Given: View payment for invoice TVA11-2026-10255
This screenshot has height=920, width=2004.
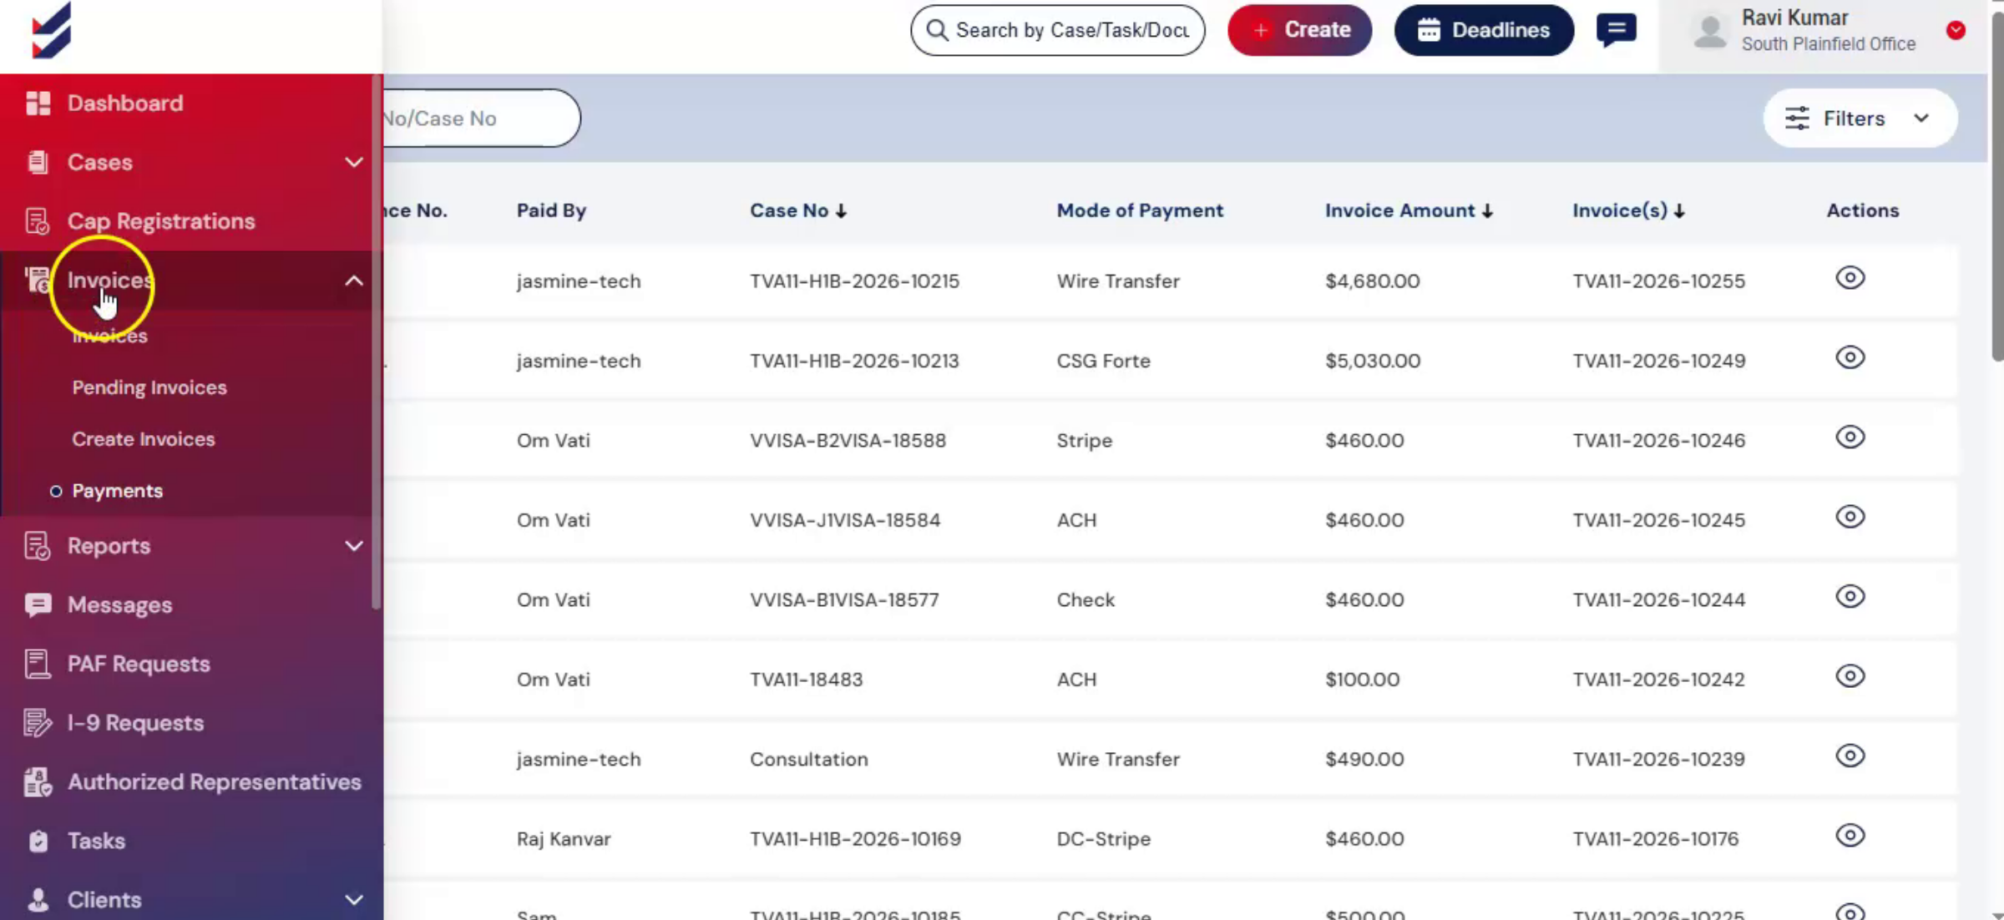Looking at the screenshot, I should 1850,278.
